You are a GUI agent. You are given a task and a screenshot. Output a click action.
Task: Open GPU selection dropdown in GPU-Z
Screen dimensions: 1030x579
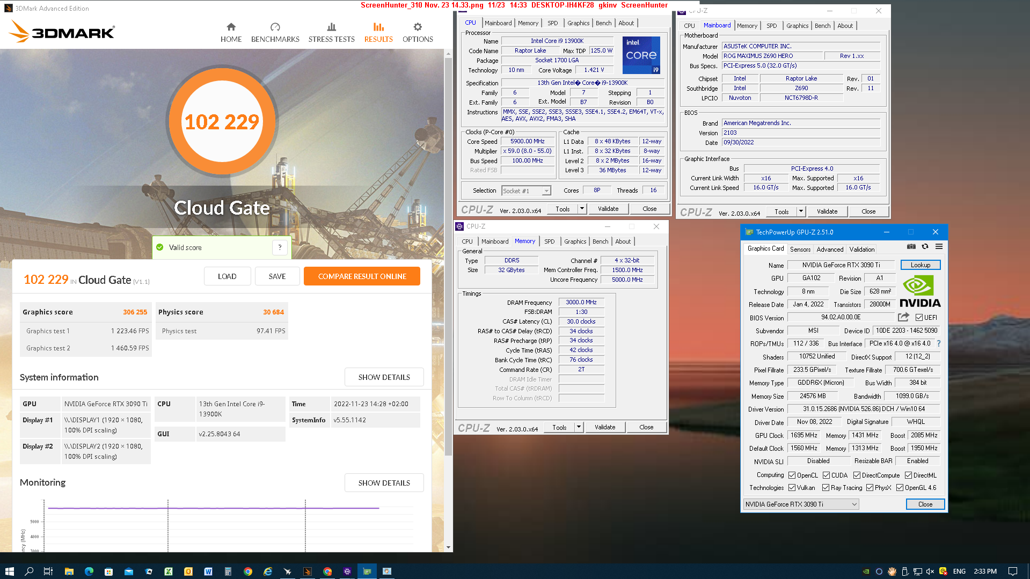[801, 504]
